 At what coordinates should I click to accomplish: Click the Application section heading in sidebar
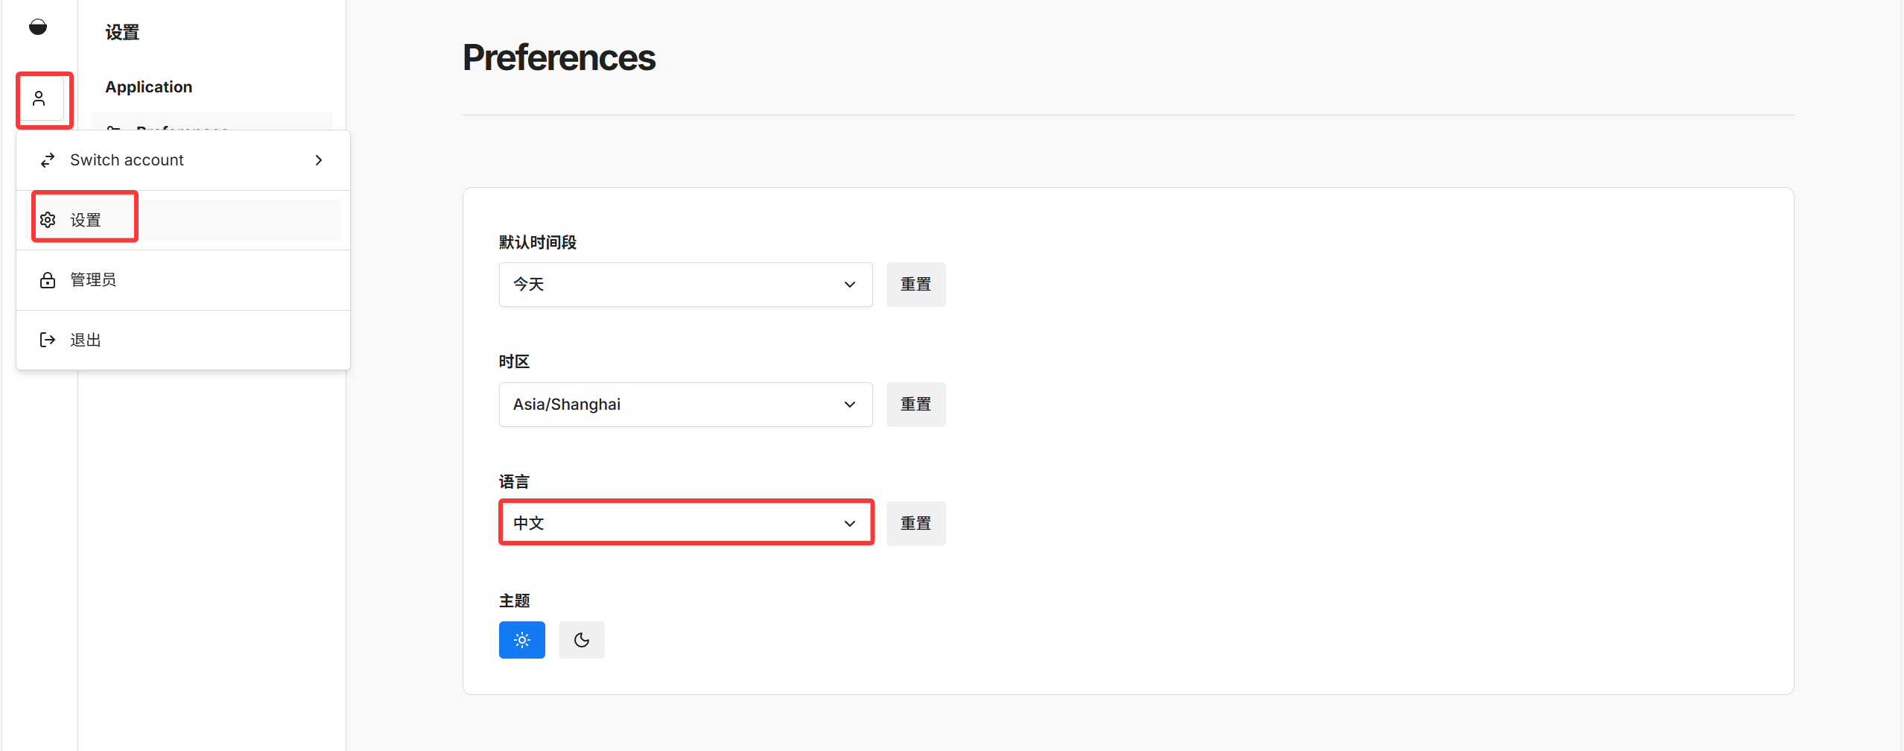click(x=149, y=87)
